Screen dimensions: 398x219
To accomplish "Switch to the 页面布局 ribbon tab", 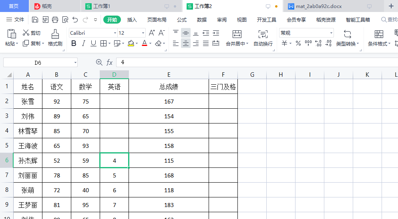I will point(157,20).
